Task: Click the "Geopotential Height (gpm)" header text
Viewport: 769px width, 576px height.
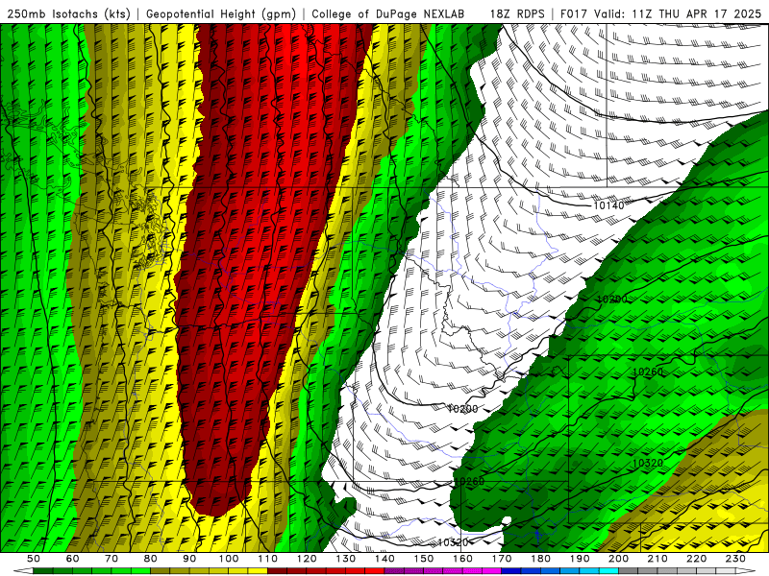Action: click(x=221, y=13)
